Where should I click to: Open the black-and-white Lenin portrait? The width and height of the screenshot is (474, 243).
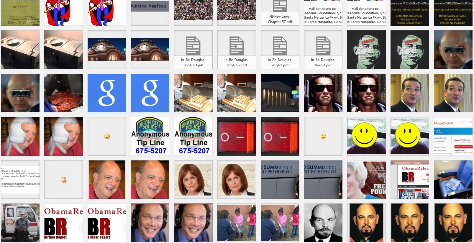[323, 223]
